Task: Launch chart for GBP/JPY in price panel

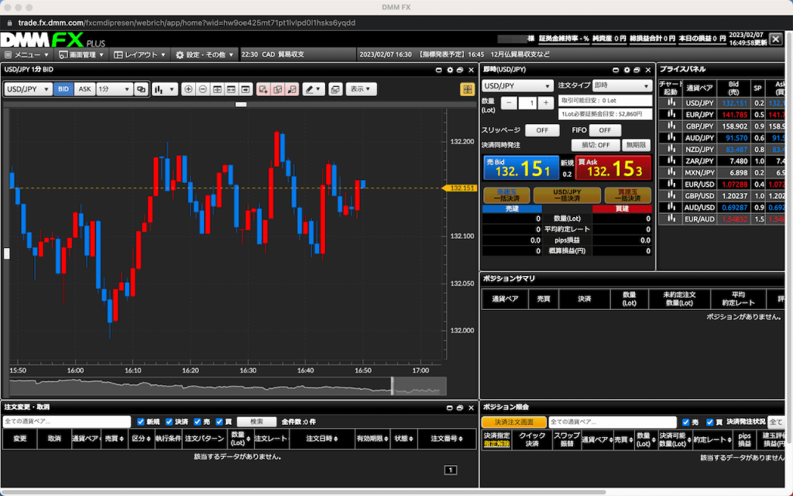Action: coord(671,126)
